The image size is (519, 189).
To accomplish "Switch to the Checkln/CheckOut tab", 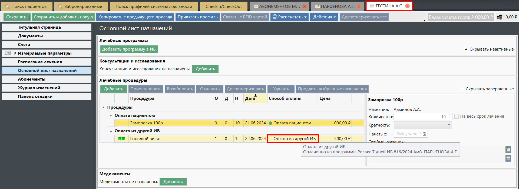I will pyautogui.click(x=223, y=6).
